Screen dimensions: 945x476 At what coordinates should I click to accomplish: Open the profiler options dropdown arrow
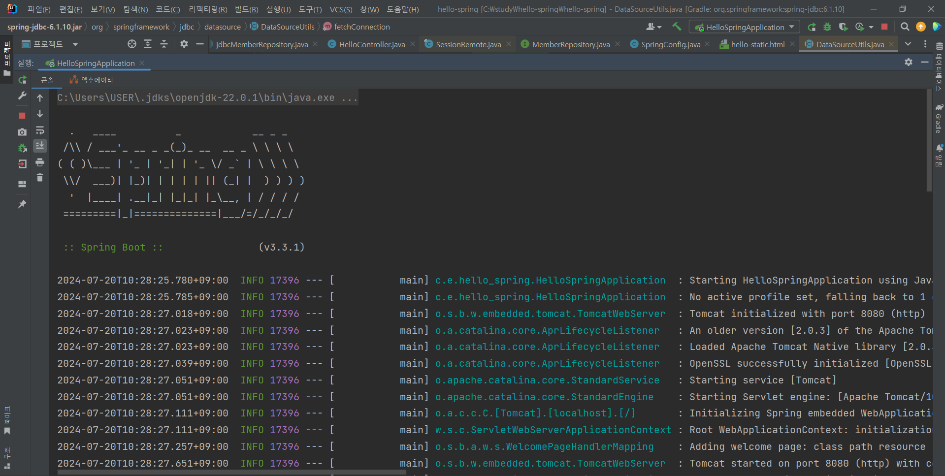pos(871,27)
